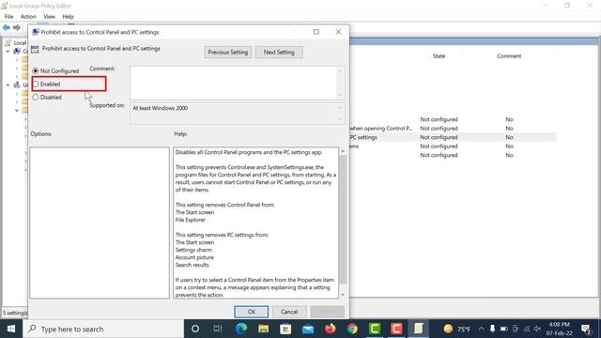Screen dimensions: 601x338
Task: Open the notification center icon
Action: (586, 329)
